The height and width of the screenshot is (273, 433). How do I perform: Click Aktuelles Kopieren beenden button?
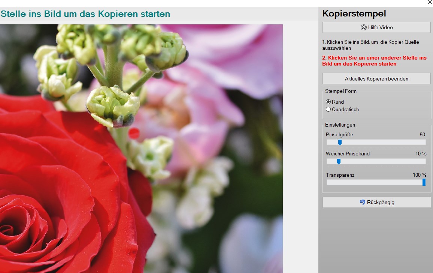pos(376,79)
